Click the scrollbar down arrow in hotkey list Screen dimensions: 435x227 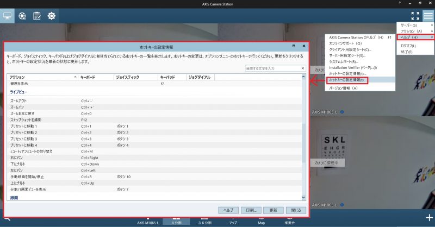pyautogui.click(x=303, y=198)
